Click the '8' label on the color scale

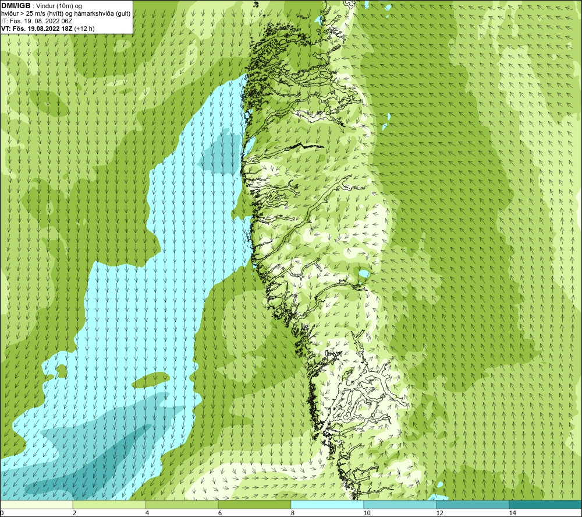click(x=293, y=514)
